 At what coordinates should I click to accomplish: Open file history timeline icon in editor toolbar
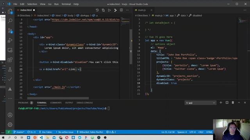click(x=97, y=10)
